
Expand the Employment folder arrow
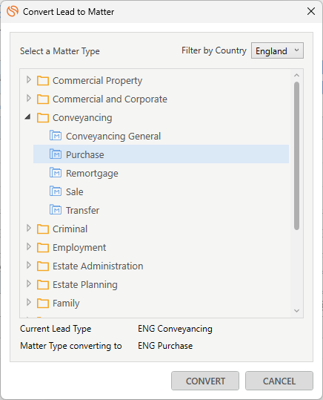(x=29, y=246)
